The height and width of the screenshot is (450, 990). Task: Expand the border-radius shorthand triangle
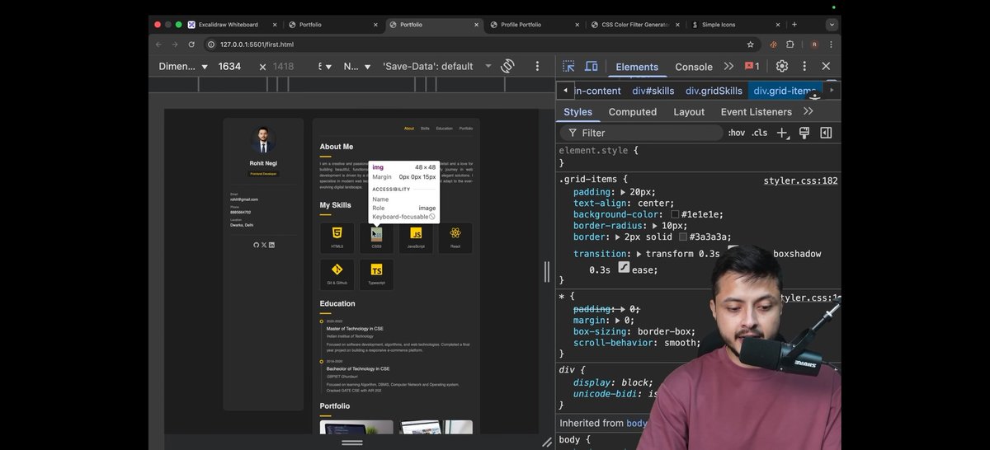[x=657, y=226]
